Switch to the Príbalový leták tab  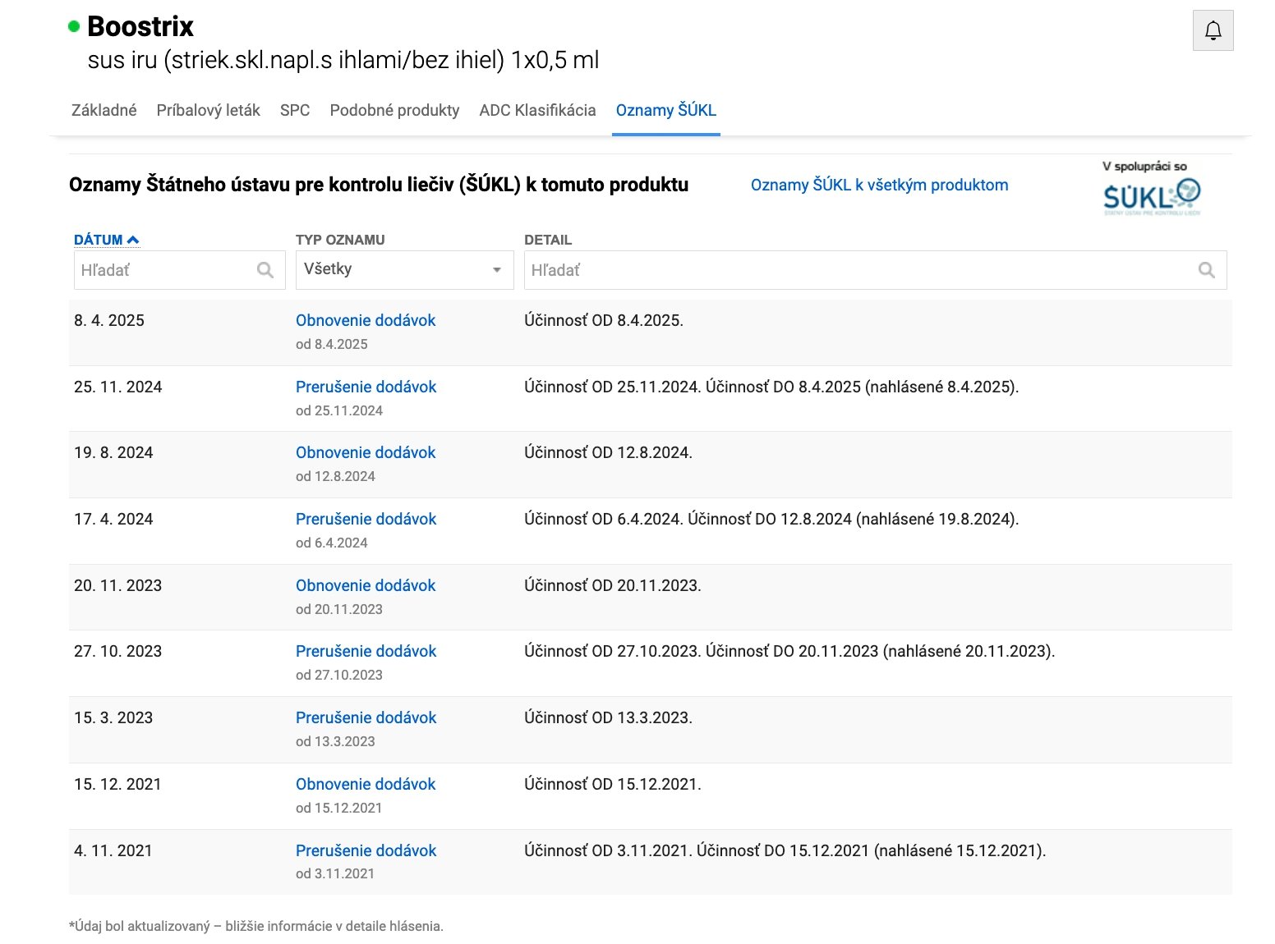[208, 110]
